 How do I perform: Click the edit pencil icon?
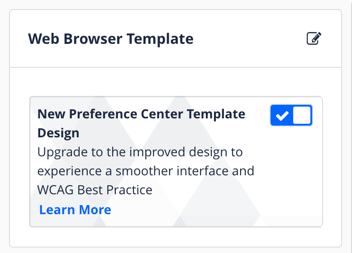(314, 38)
